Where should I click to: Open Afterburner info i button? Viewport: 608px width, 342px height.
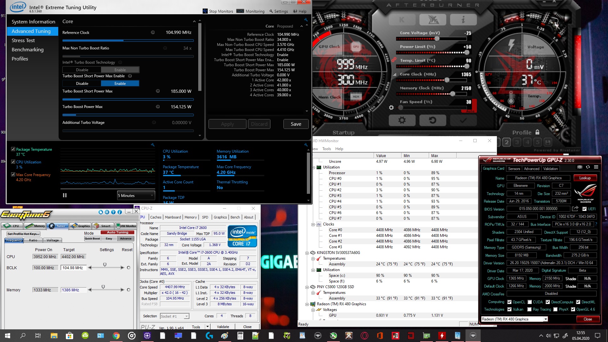point(463,20)
